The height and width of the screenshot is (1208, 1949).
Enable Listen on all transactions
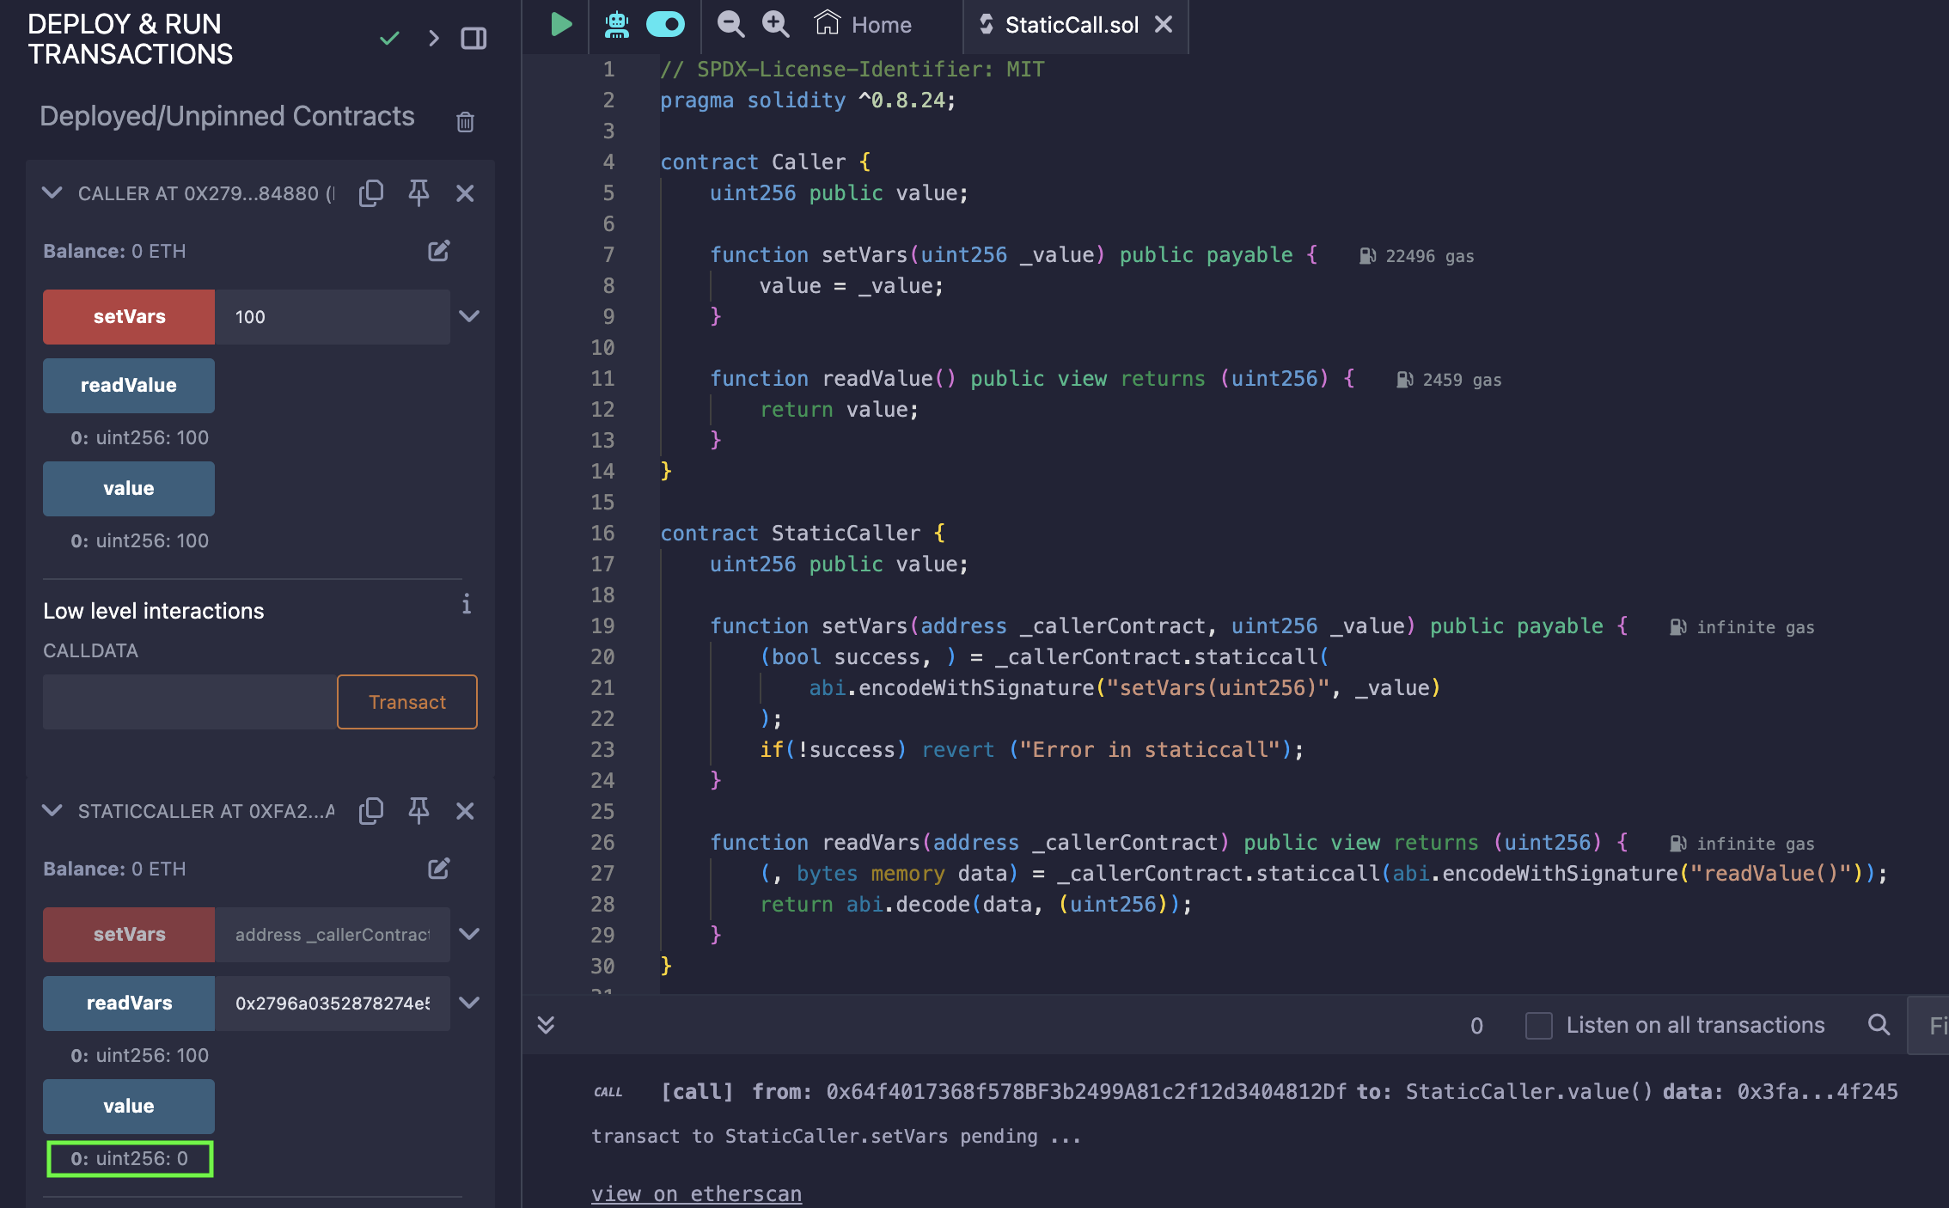1538,1025
